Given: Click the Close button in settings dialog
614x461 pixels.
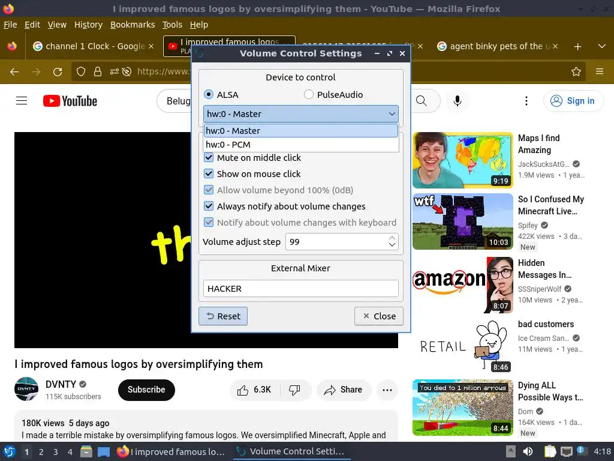Looking at the screenshot, I should pyautogui.click(x=379, y=316).
